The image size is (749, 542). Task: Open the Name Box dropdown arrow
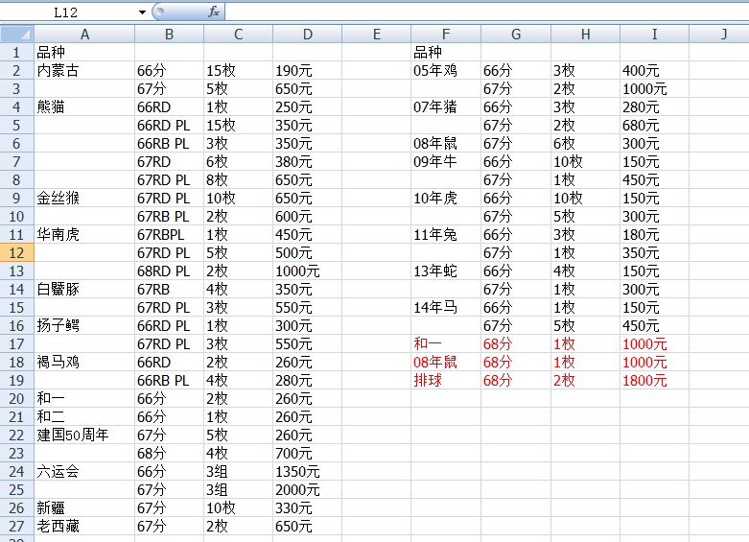pos(142,12)
